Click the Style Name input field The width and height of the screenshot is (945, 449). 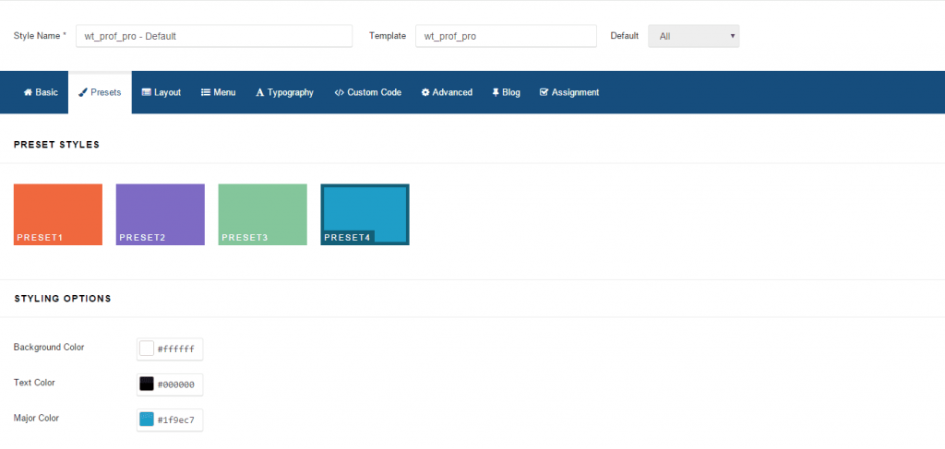tap(214, 36)
